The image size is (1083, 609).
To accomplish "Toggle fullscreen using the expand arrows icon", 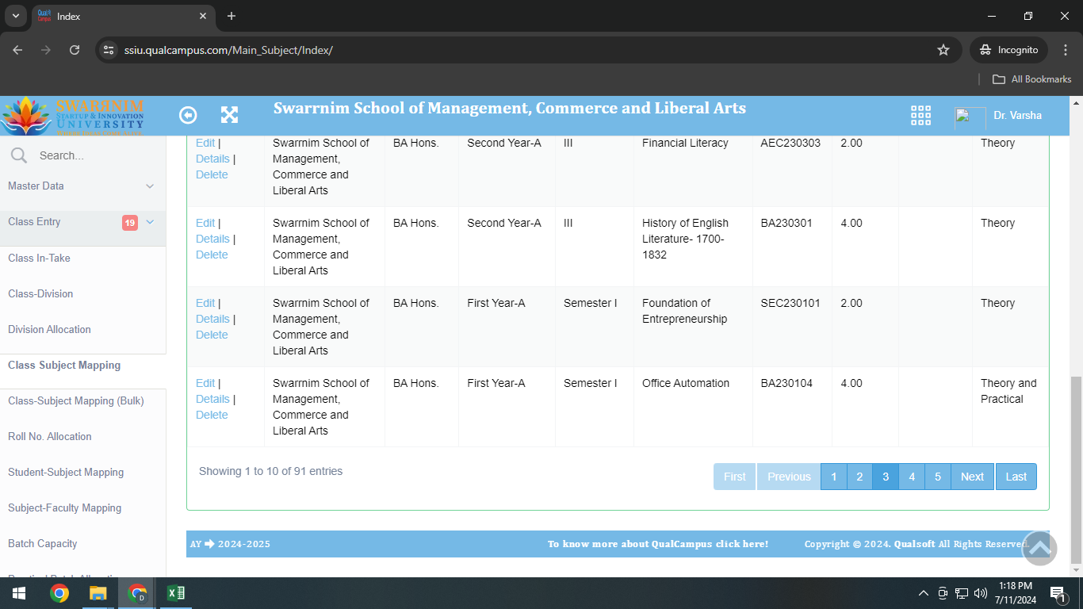I will coord(229,115).
